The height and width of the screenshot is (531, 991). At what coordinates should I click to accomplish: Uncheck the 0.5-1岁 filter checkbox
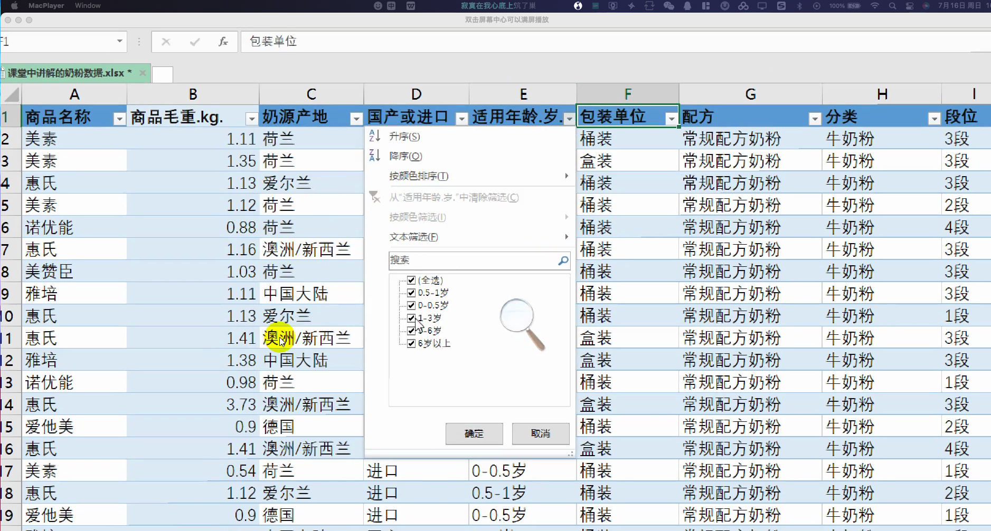(411, 293)
